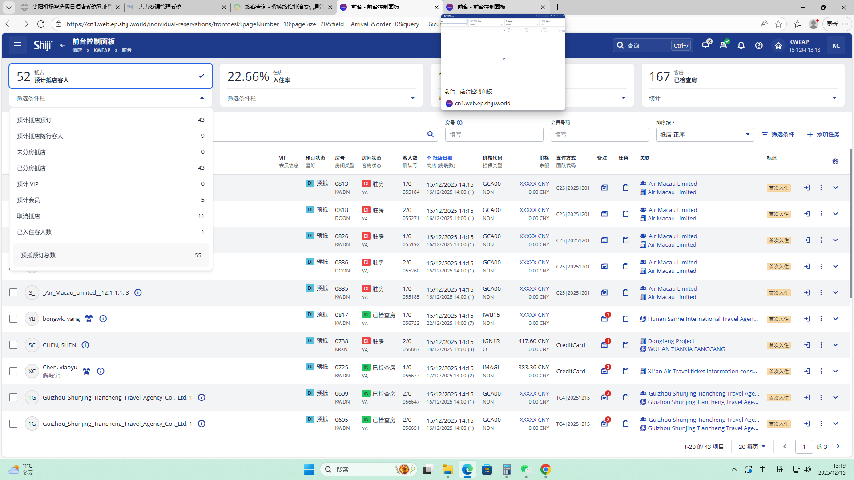Open notes icon for bongwk, yang row
The width and height of the screenshot is (854, 480).
coord(604,319)
